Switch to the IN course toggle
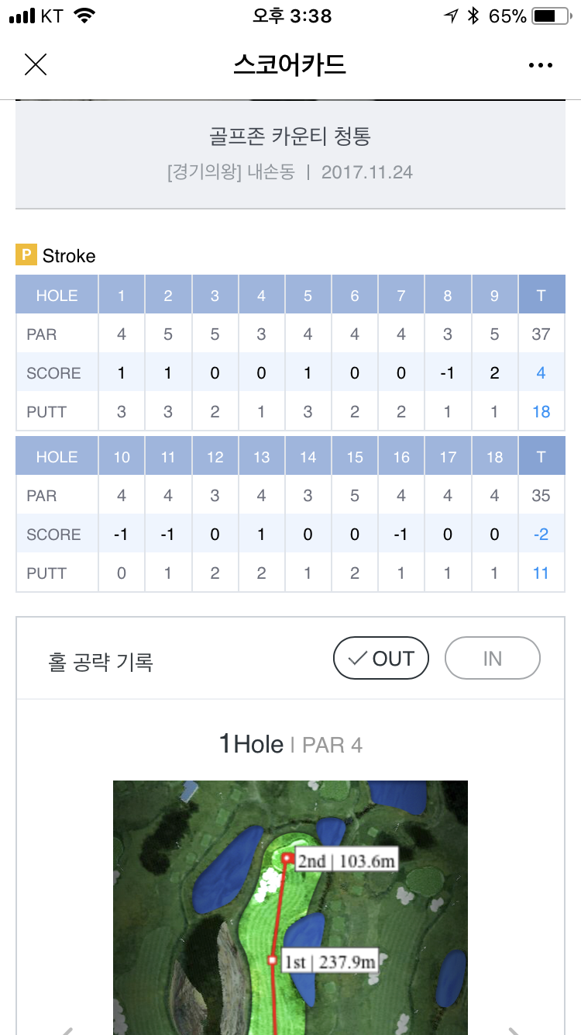581x1035 pixels. point(493,659)
